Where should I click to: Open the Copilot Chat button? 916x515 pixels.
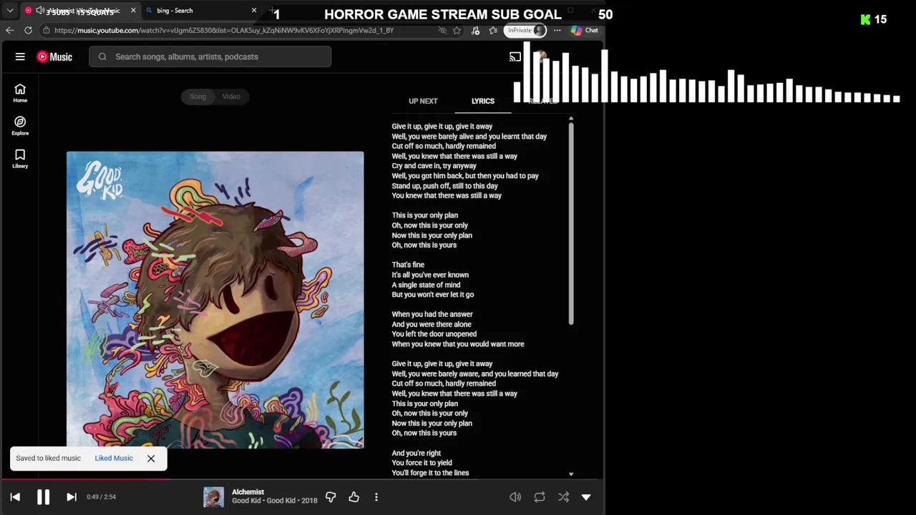pyautogui.click(x=585, y=30)
